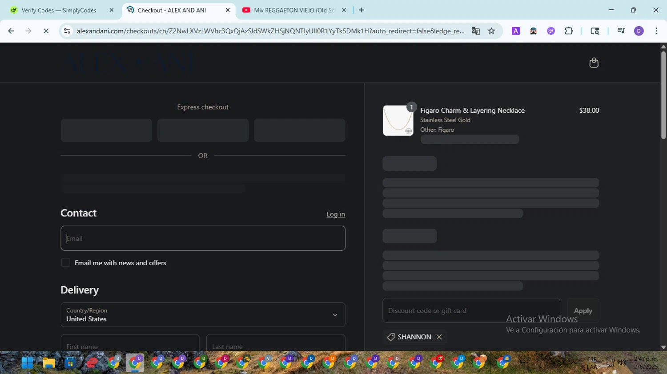The height and width of the screenshot is (374, 667).
Task: Click the 'Contact' heading
Action: (78, 213)
